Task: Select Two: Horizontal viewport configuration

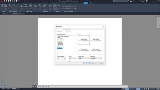Action: [x=61, y=40]
